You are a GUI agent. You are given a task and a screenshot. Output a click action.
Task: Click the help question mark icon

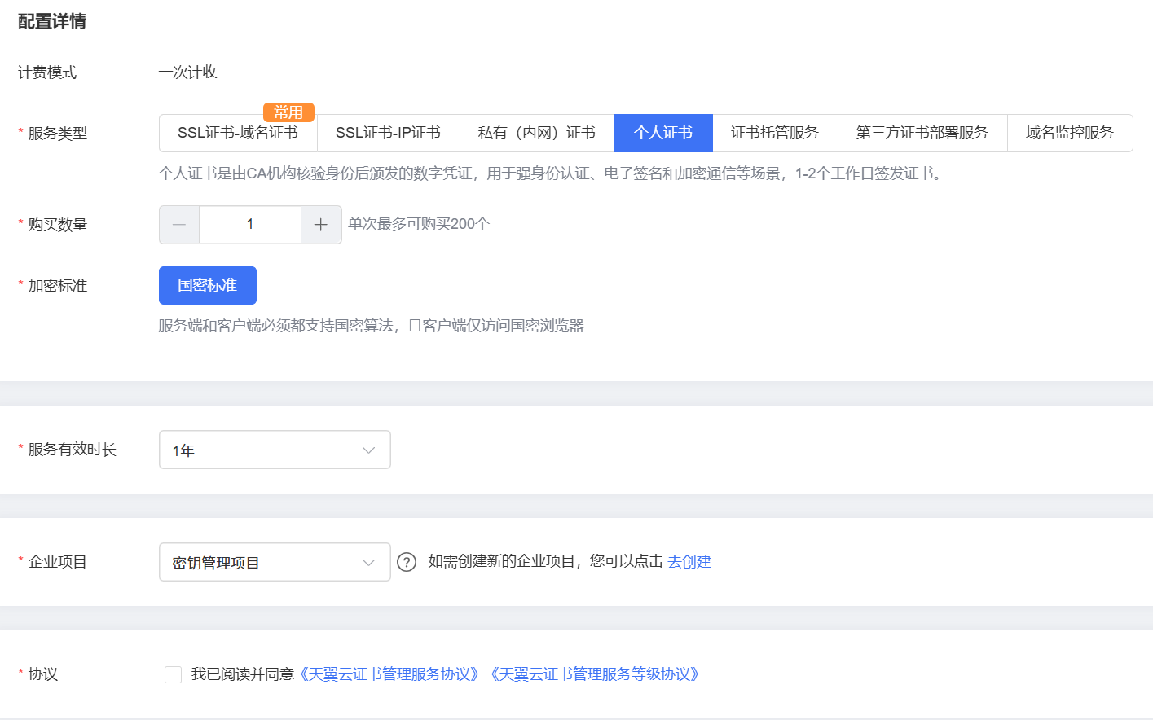tap(407, 562)
